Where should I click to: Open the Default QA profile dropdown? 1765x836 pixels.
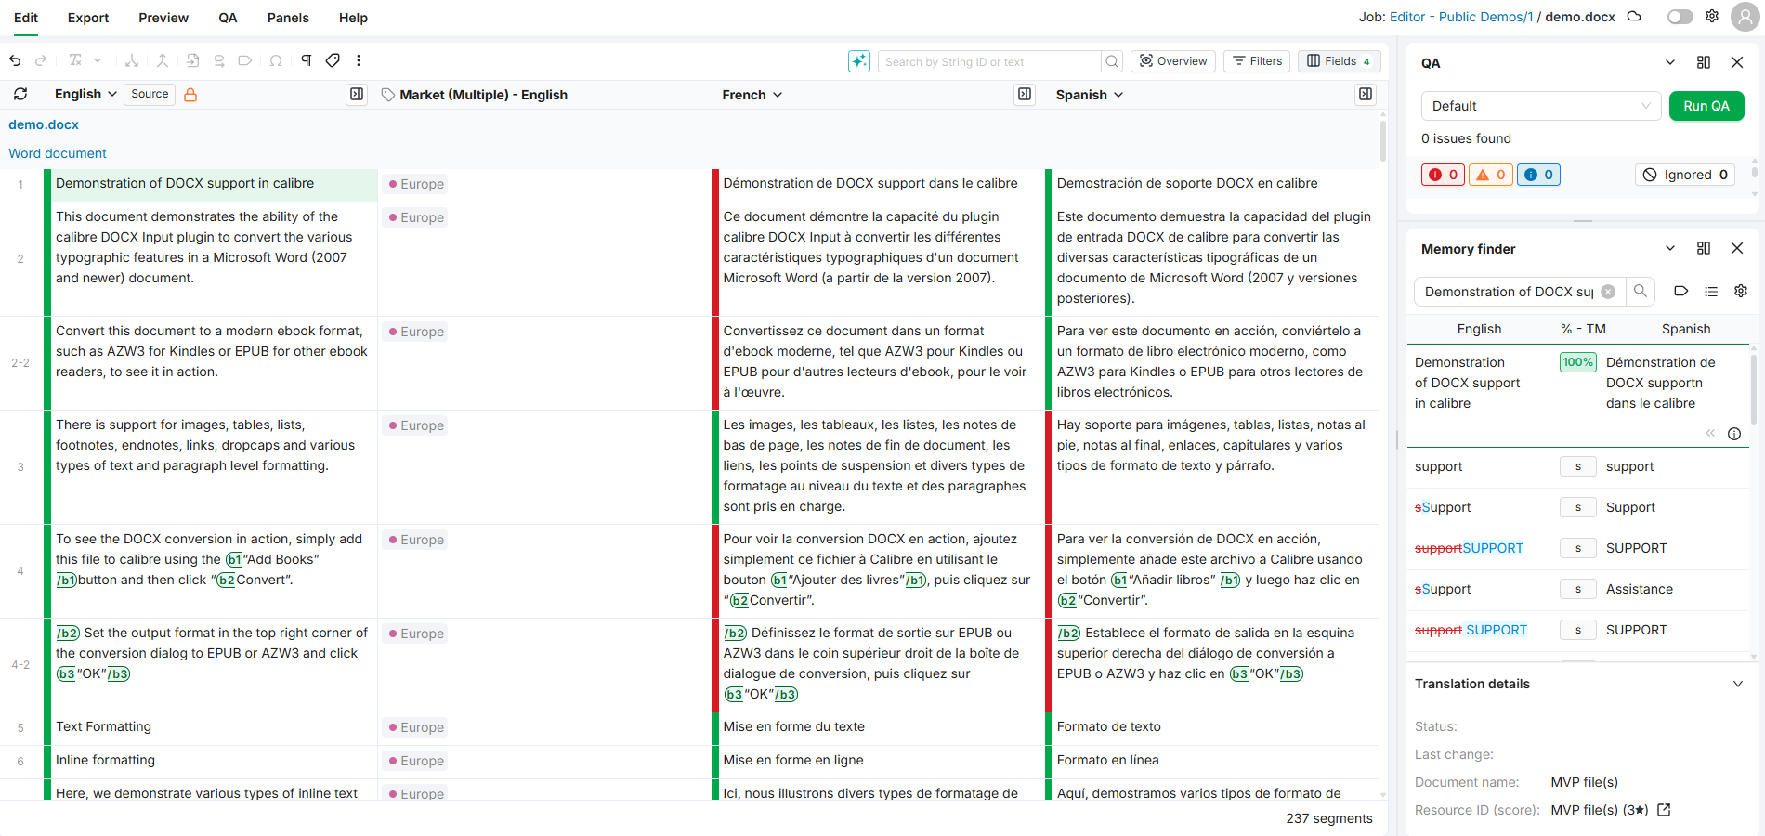[1540, 106]
